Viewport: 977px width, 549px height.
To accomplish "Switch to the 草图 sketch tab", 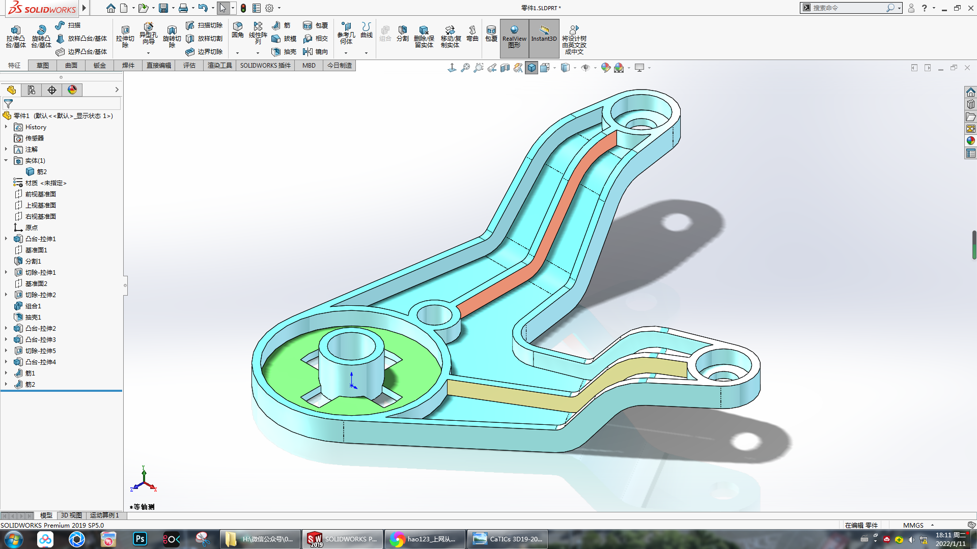I will [43, 65].
